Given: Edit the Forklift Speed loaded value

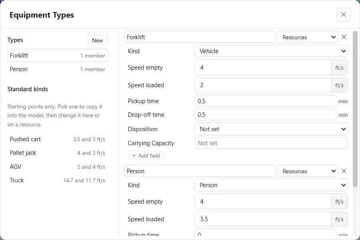Looking at the screenshot, I should 263,85.
